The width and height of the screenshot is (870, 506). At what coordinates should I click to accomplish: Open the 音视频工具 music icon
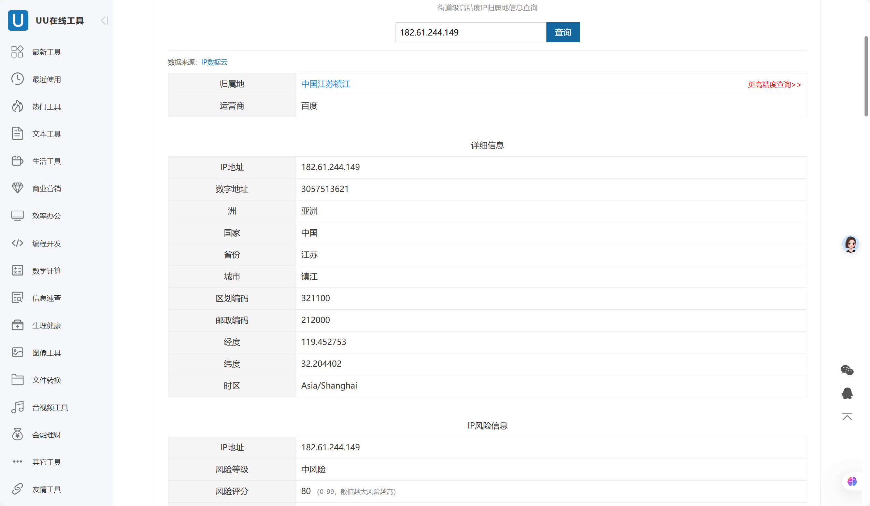click(18, 407)
